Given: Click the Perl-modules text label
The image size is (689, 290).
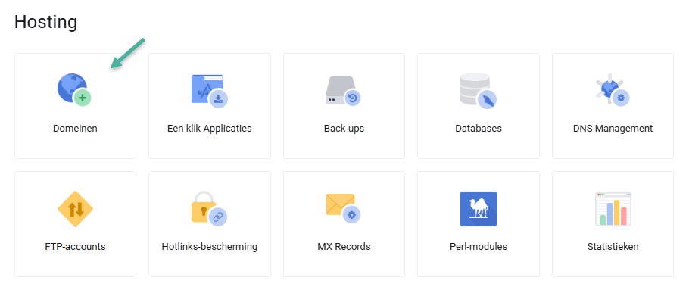Looking at the screenshot, I should click(x=479, y=247).
